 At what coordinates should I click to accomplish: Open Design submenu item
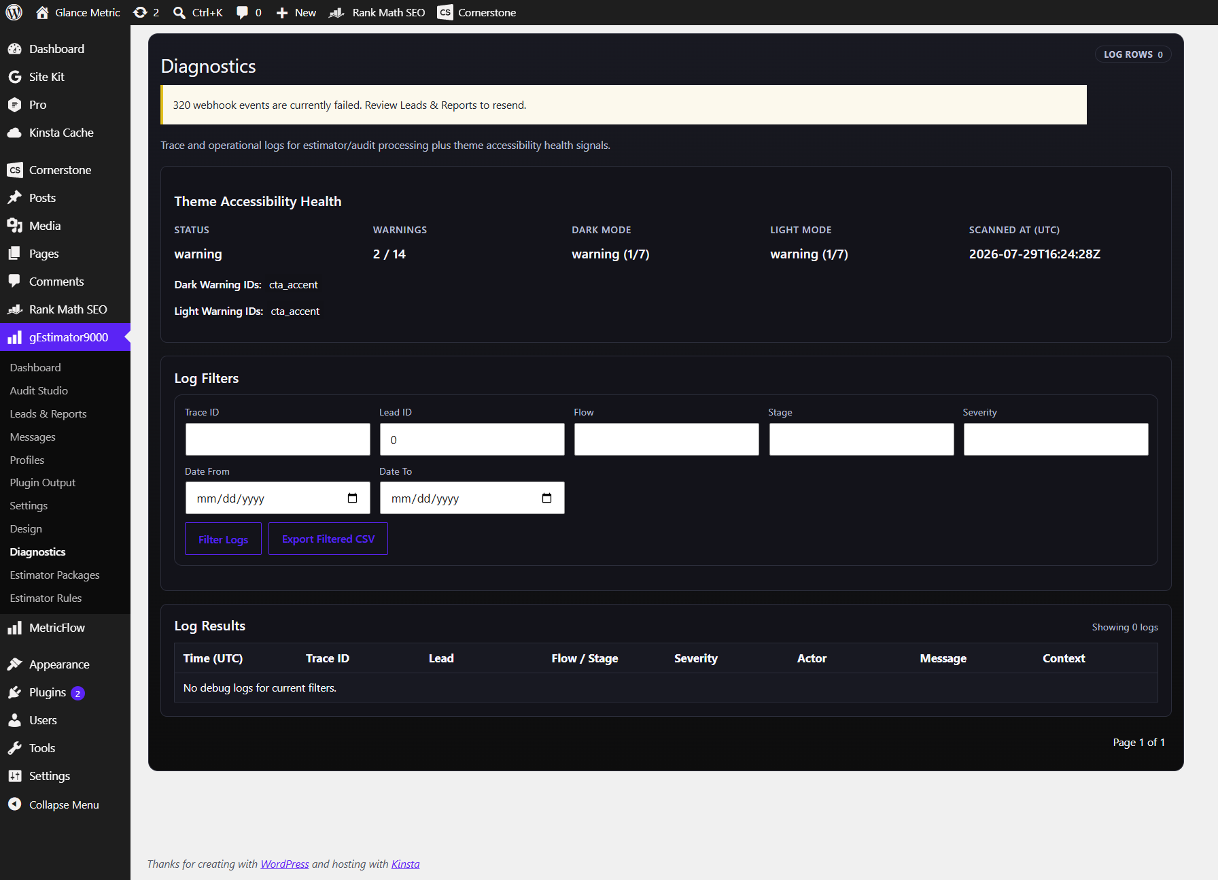pos(26,528)
